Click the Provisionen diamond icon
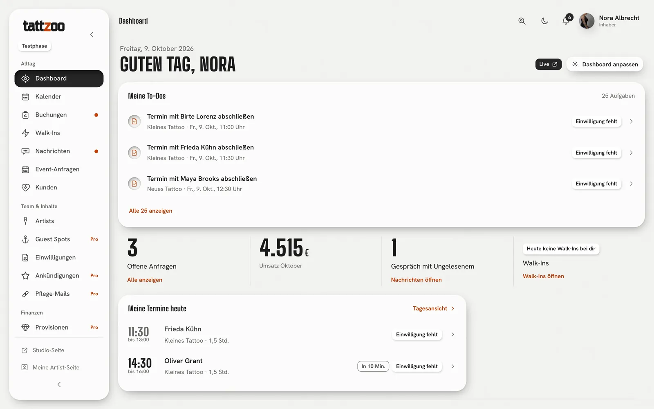 25,328
